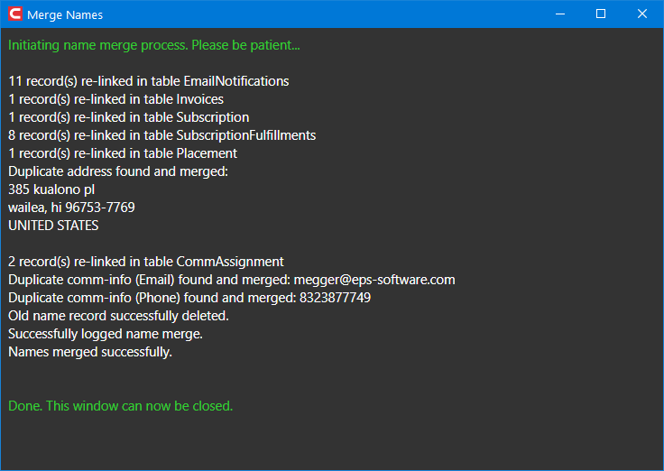Click the '385 kualono pl' address line
This screenshot has width=664, height=471.
pos(51,189)
